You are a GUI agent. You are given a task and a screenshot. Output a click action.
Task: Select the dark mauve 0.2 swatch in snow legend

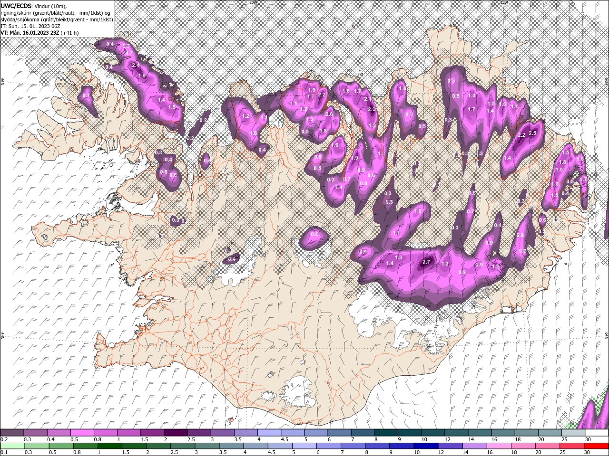[12, 433]
